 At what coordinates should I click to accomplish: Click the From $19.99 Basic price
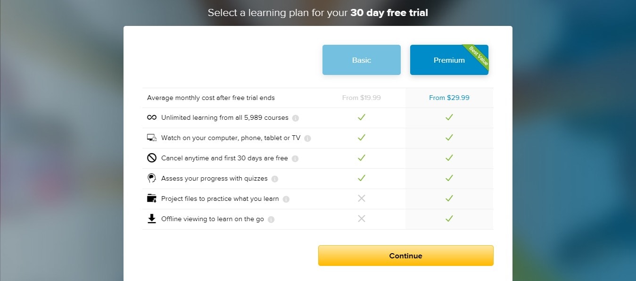point(362,98)
